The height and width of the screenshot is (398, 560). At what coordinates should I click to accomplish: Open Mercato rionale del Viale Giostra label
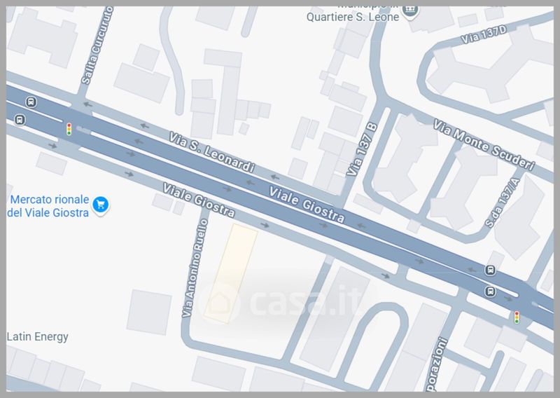coord(48,206)
